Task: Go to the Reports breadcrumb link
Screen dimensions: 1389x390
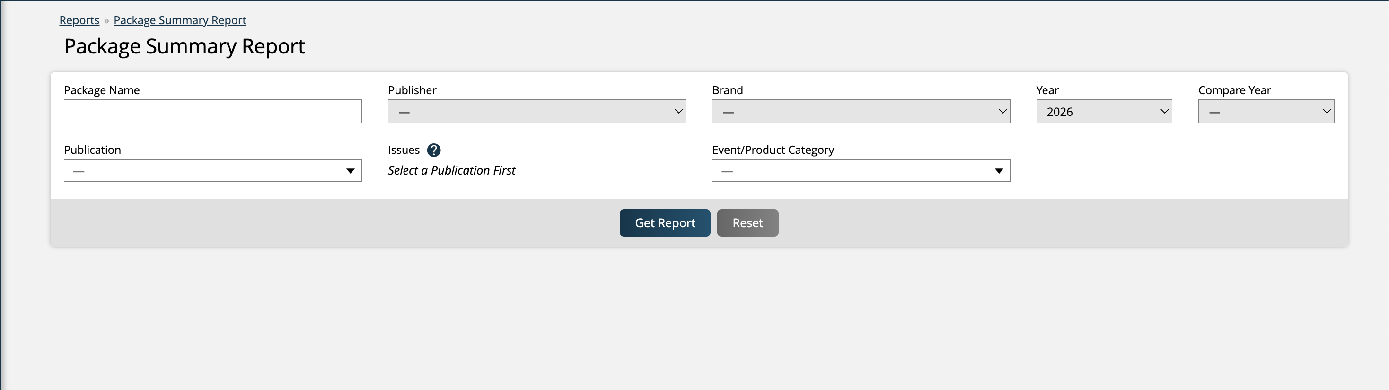Action: click(79, 20)
